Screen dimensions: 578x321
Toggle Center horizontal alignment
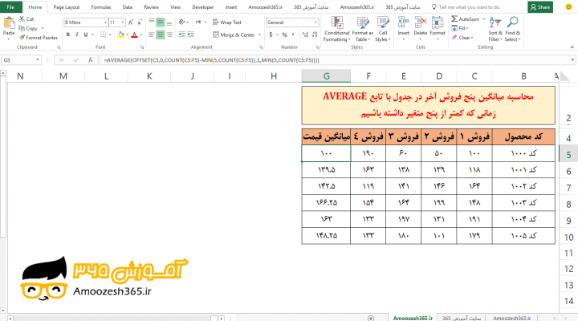coord(161,35)
